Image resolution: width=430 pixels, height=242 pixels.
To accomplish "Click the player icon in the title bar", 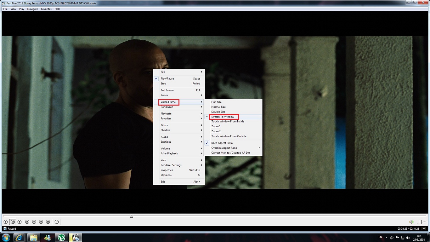I will [3, 3].
